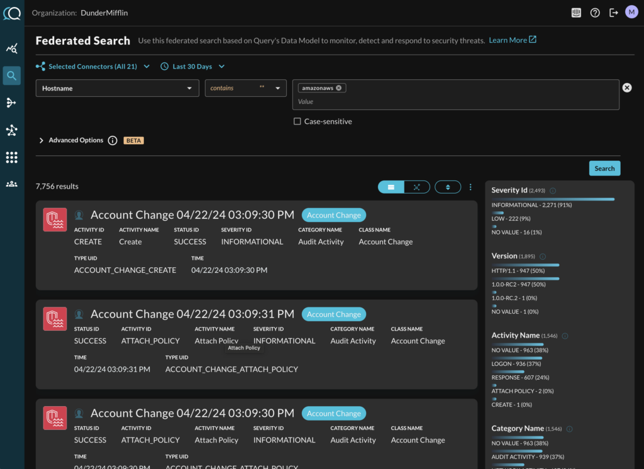Remove the amazonaws value chip
Viewport: 644px width, 469px height.
[x=339, y=88]
